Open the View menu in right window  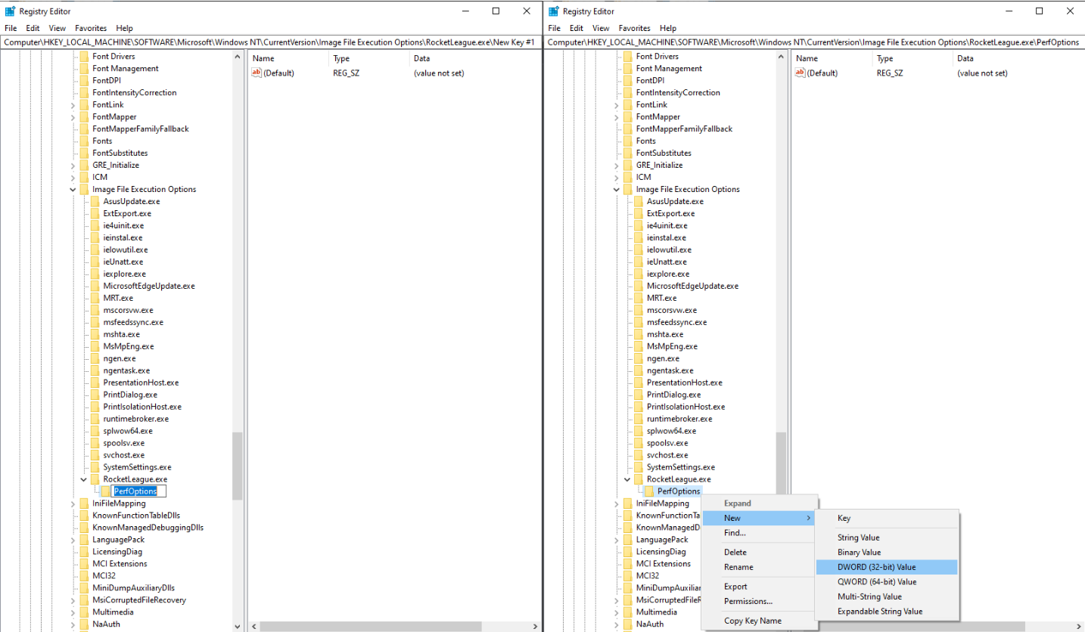pyautogui.click(x=601, y=28)
